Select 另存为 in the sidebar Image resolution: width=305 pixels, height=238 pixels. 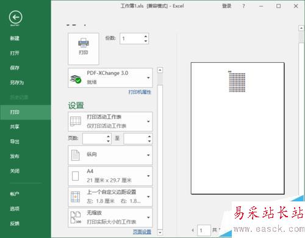coord(17,82)
